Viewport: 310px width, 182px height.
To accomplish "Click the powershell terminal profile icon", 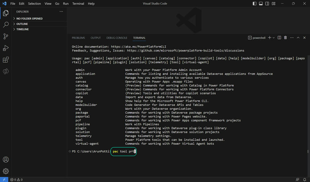I will click(x=250, y=38).
